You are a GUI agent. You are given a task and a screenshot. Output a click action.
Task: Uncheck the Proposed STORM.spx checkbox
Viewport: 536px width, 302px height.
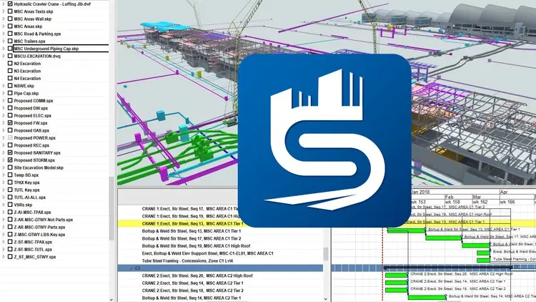coord(10,160)
